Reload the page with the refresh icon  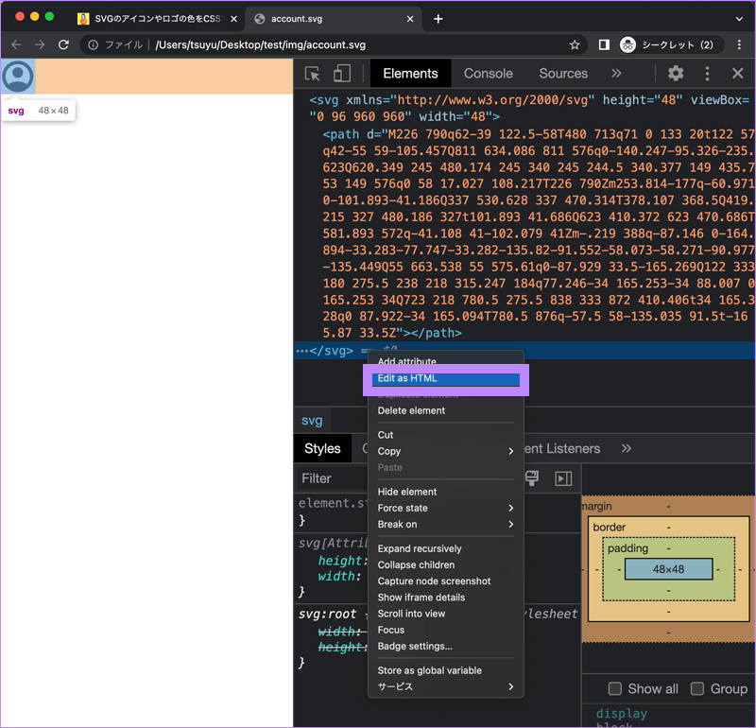pyautogui.click(x=64, y=44)
